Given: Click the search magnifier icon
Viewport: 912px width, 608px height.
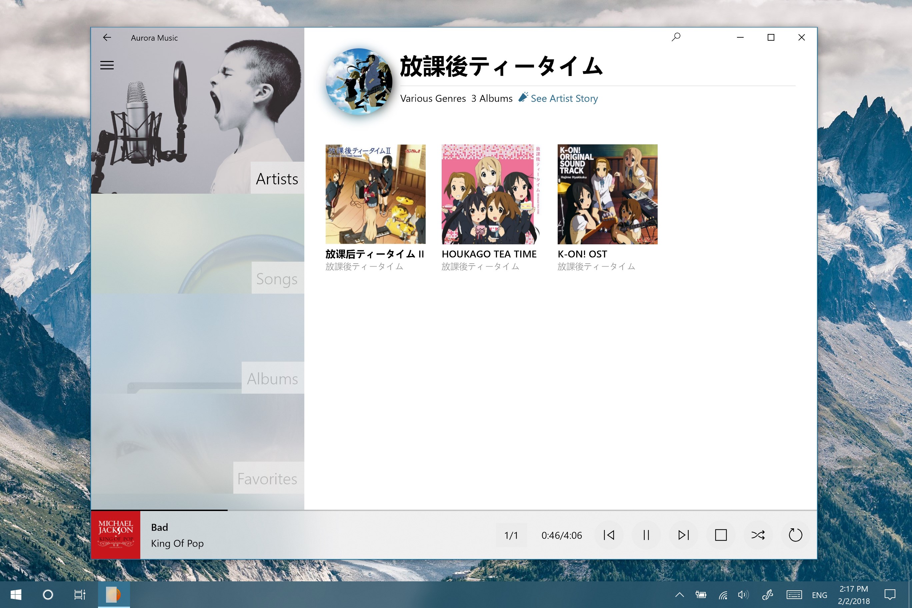Looking at the screenshot, I should (x=676, y=37).
